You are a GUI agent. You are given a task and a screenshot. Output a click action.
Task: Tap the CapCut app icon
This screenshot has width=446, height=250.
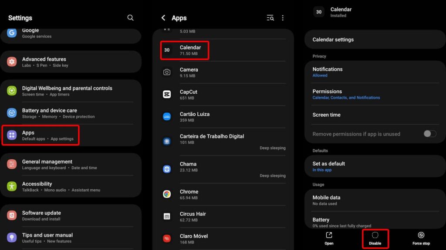pyautogui.click(x=167, y=95)
